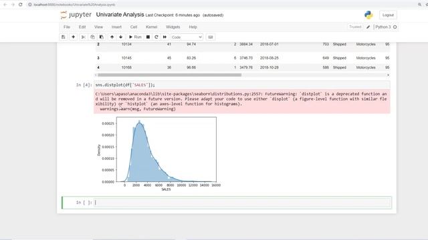
Task: Run the current cell
Action: pos(135,37)
